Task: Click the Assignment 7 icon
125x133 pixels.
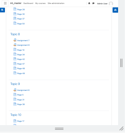Action: [15, 40]
